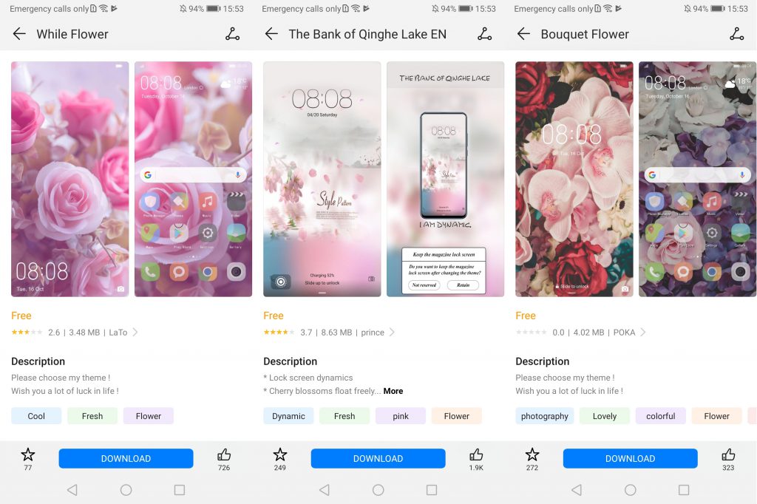Tap star icon showing 249 favorites

point(280,454)
